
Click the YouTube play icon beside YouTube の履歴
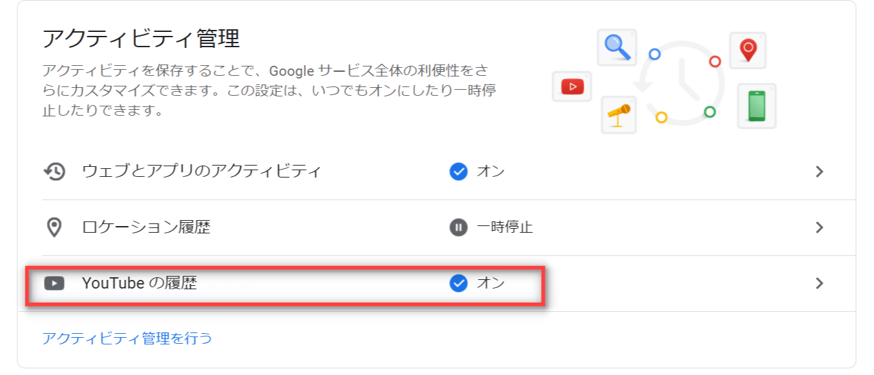55,283
